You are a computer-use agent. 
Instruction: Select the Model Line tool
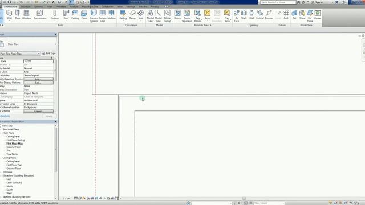point(159,16)
